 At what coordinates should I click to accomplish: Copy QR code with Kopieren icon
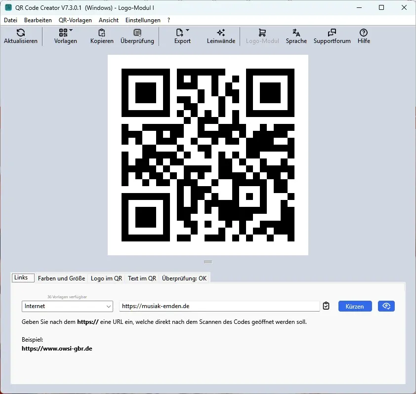pyautogui.click(x=102, y=33)
